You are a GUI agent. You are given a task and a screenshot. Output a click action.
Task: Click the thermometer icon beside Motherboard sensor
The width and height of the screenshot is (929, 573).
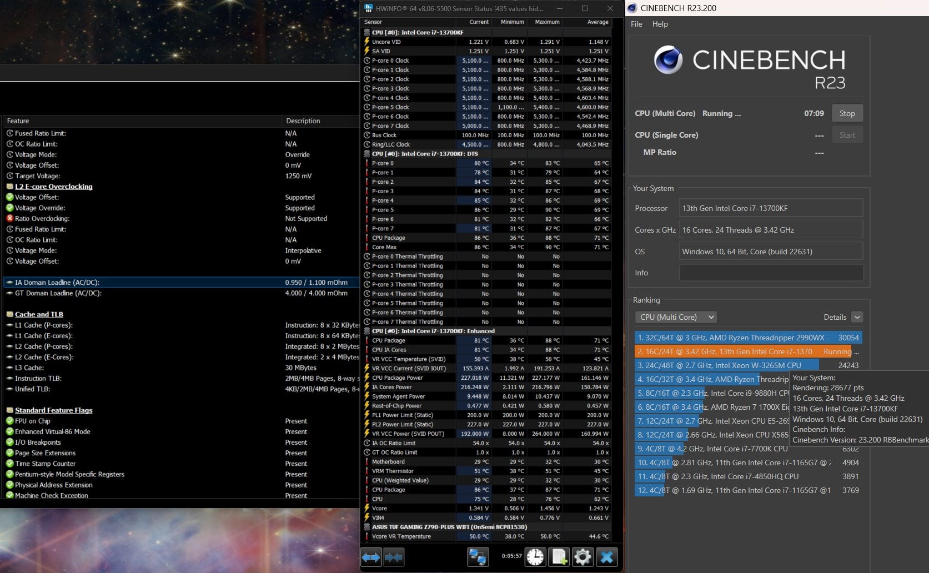(367, 461)
